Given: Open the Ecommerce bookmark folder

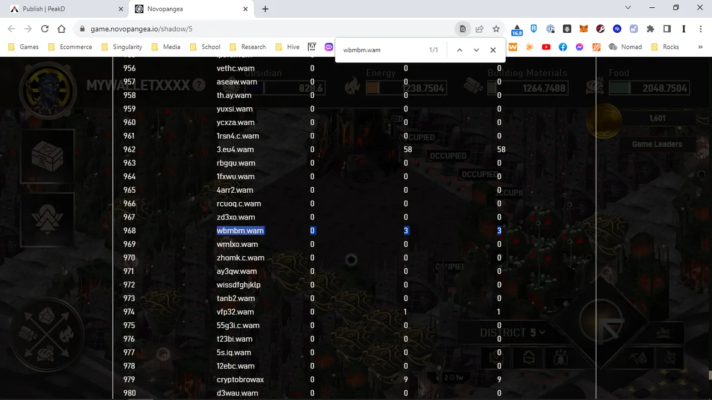Looking at the screenshot, I should [71, 47].
